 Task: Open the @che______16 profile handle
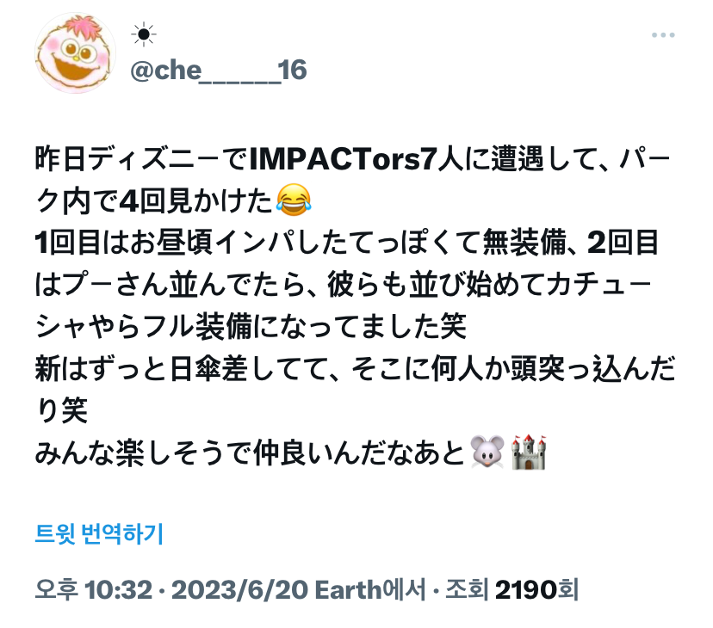coord(218,71)
